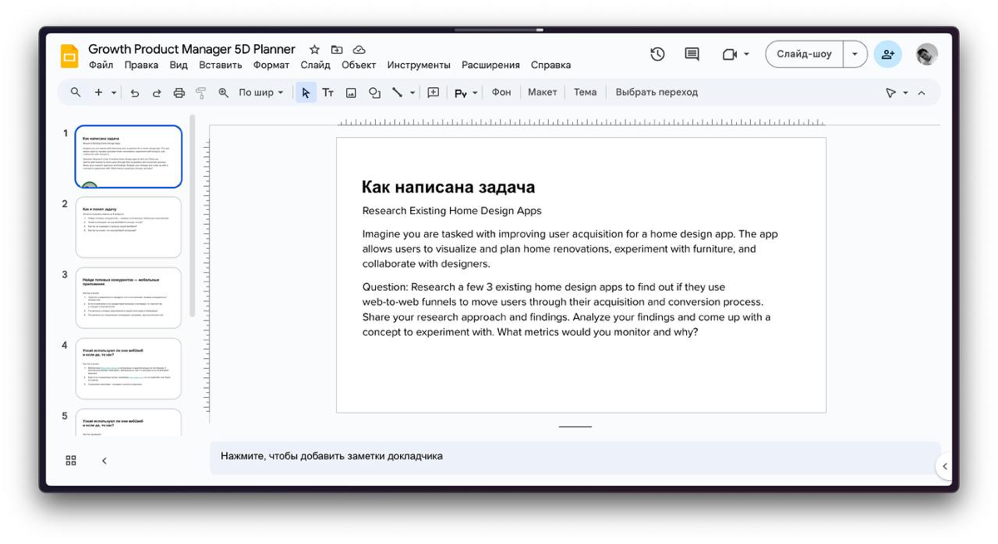Start the Слайд-шоу presentation
998x544 pixels.
click(x=804, y=54)
